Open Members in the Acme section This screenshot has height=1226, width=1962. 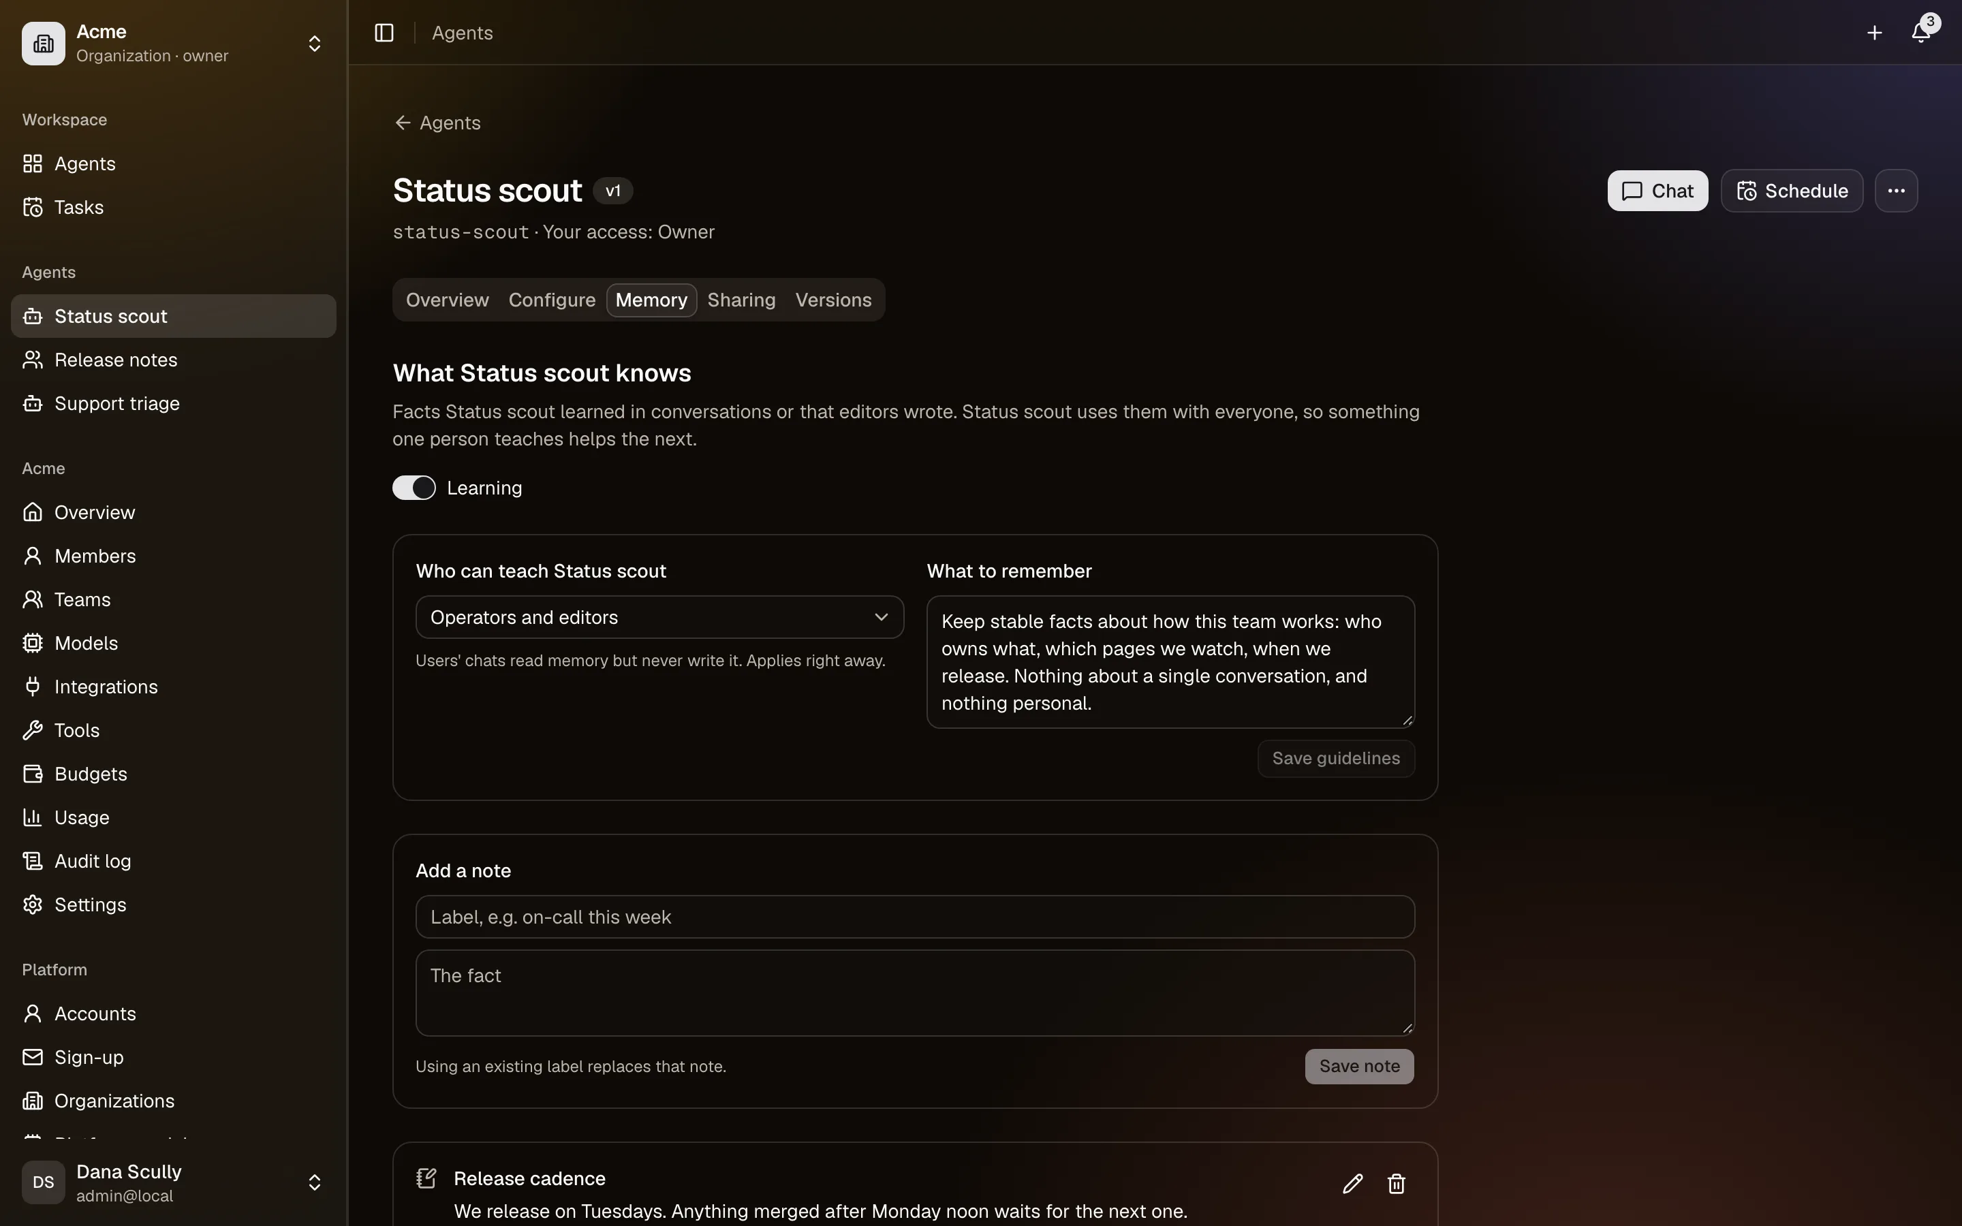(x=174, y=556)
